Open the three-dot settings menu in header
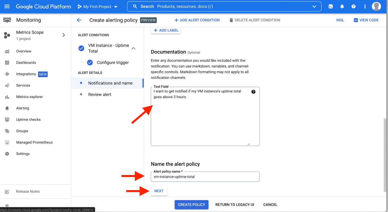The height and width of the screenshot is (212, 388). point(365,7)
